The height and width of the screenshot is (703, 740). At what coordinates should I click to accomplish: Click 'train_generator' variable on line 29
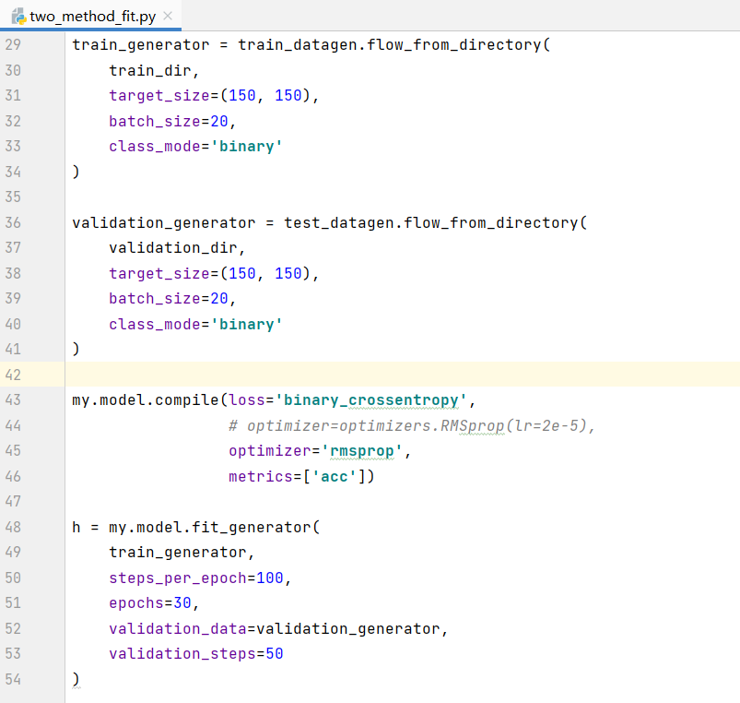tap(141, 45)
